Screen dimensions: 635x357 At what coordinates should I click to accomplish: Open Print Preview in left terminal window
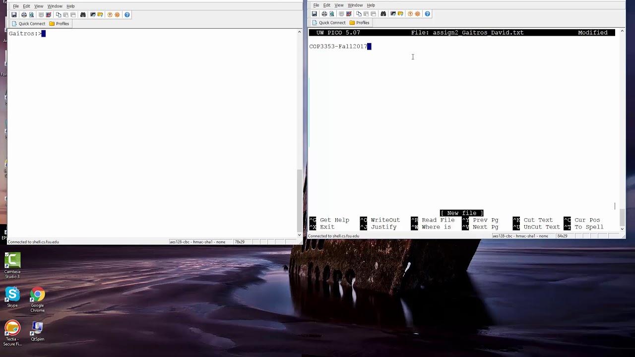[x=32, y=15]
